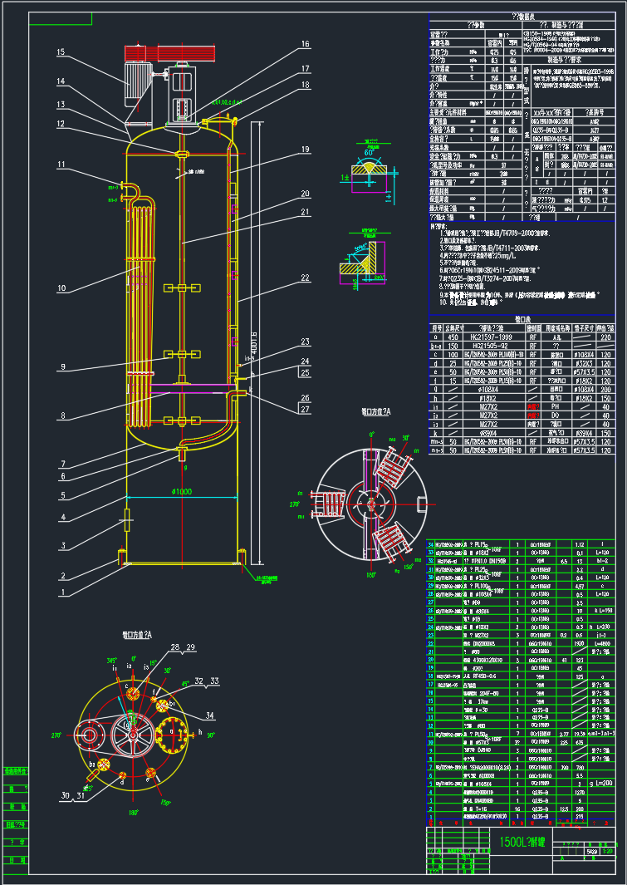Click callout '30 31' in the lower-left plan view

72,796
